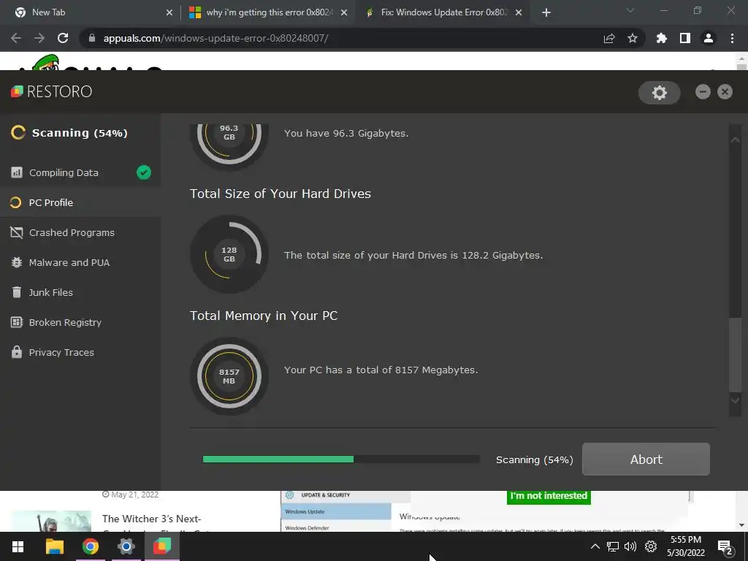Click the 8157 MB memory gauge
The height and width of the screenshot is (561, 748).
click(229, 376)
